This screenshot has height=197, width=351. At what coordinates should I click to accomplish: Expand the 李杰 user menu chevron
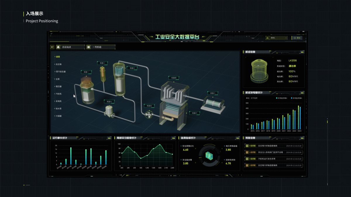tap(285, 38)
